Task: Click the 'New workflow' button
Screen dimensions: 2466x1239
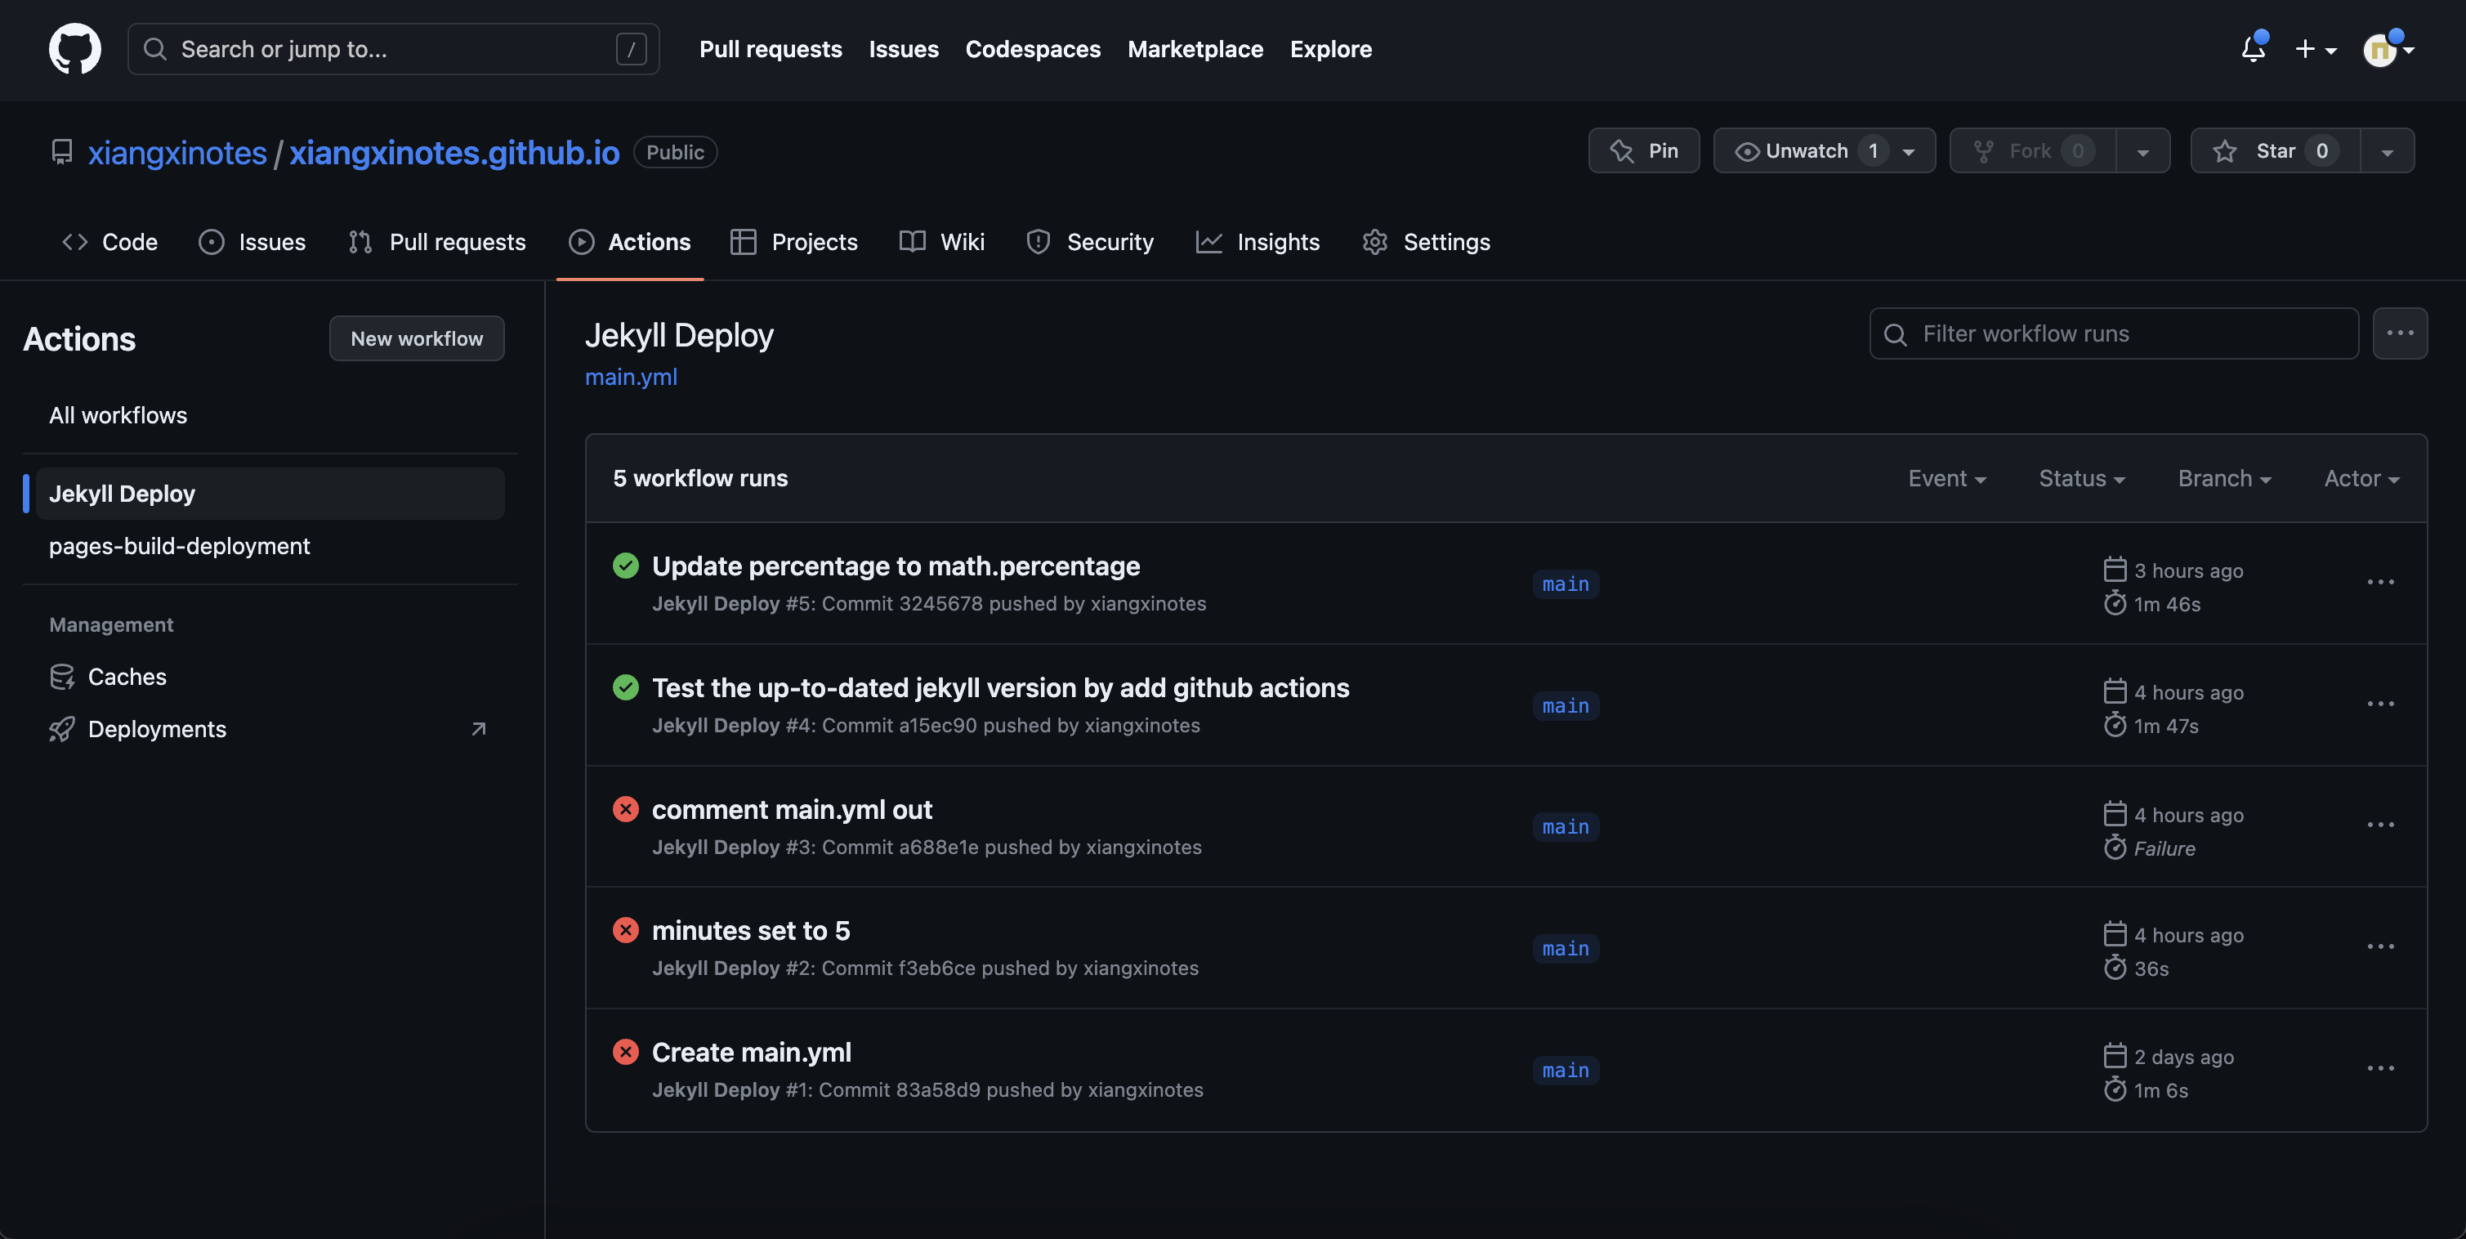Action: pos(417,337)
